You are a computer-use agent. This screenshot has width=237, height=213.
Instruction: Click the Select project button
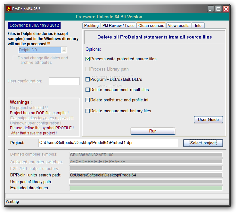[x=203, y=143]
